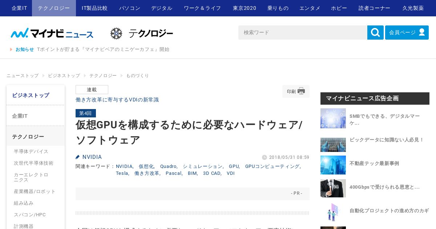Viewport: 436px width, 229px height.
Task: Open 400Gbps article thumbnail
Action: (x=333, y=188)
